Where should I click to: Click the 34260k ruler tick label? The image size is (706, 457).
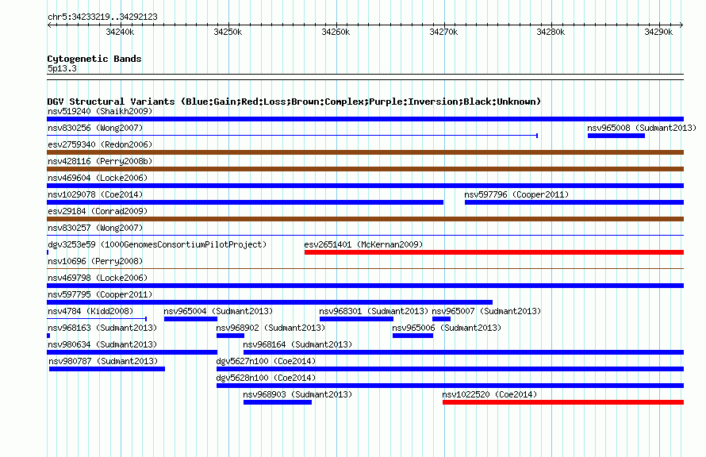point(336,32)
